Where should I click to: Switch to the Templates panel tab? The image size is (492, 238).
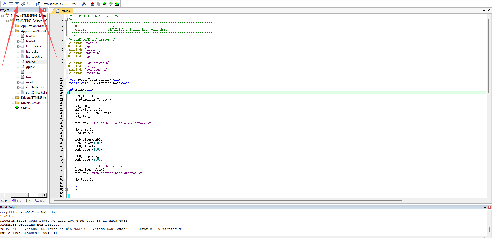tap(40, 201)
